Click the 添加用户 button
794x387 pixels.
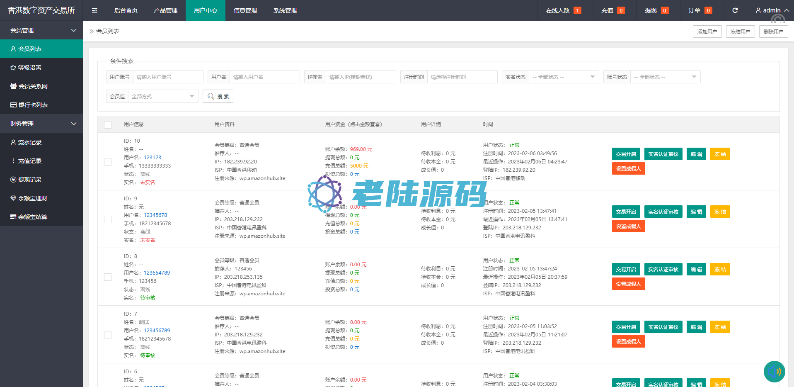(x=707, y=32)
